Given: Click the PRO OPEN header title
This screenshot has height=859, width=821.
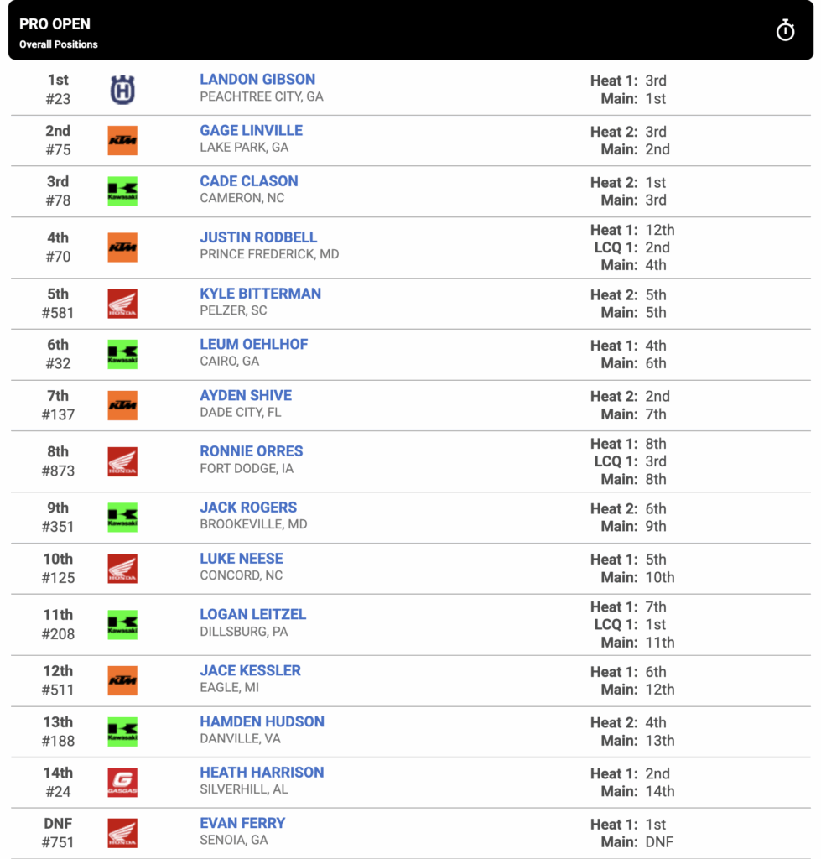Looking at the screenshot, I should click(55, 24).
